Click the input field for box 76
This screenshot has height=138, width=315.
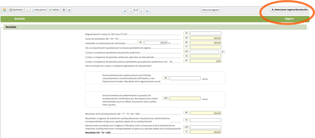(205, 33)
